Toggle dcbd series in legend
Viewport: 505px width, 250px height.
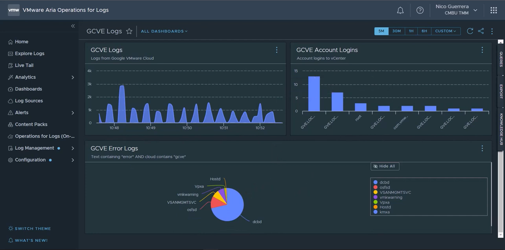(x=382, y=182)
